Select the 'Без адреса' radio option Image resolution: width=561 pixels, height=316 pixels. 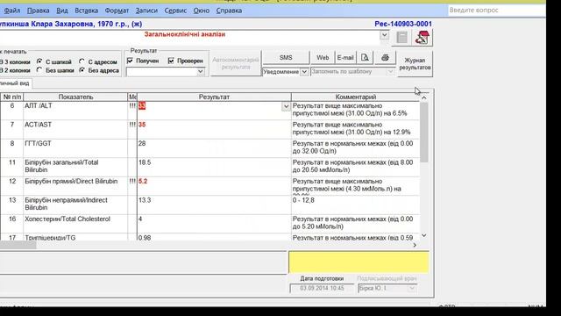(82, 70)
